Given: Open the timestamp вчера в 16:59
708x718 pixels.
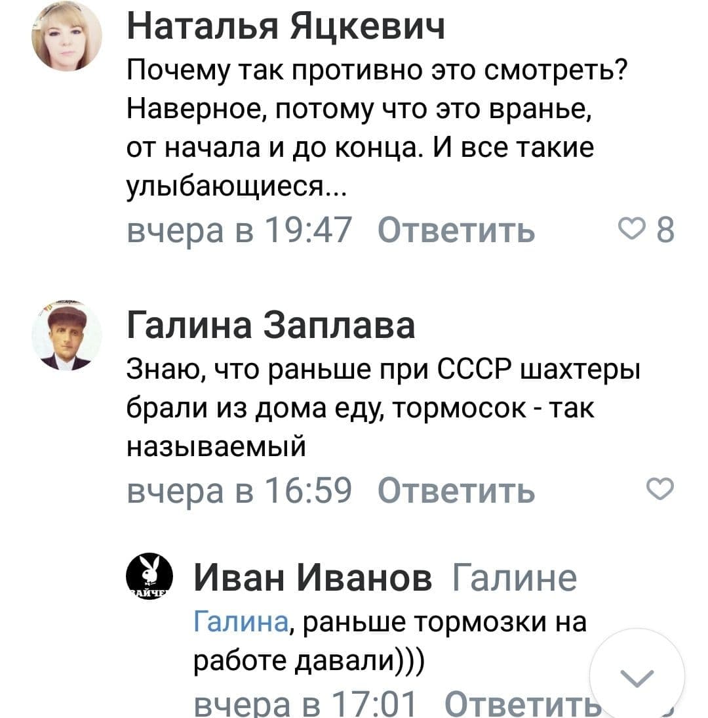Looking at the screenshot, I should pyautogui.click(x=240, y=489).
